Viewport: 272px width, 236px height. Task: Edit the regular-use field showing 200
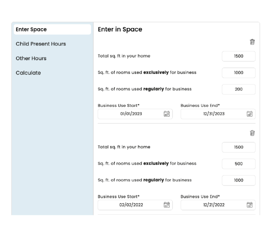(x=238, y=89)
